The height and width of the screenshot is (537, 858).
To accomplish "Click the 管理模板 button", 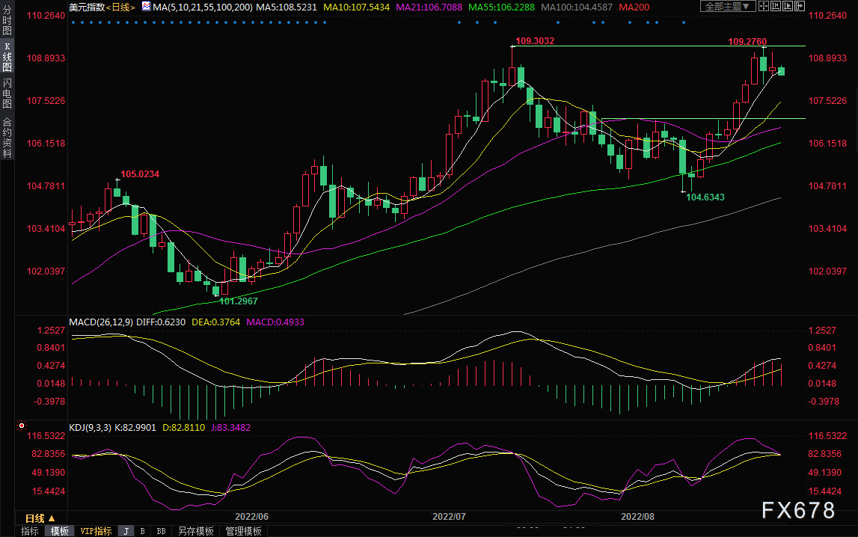I will [243, 531].
